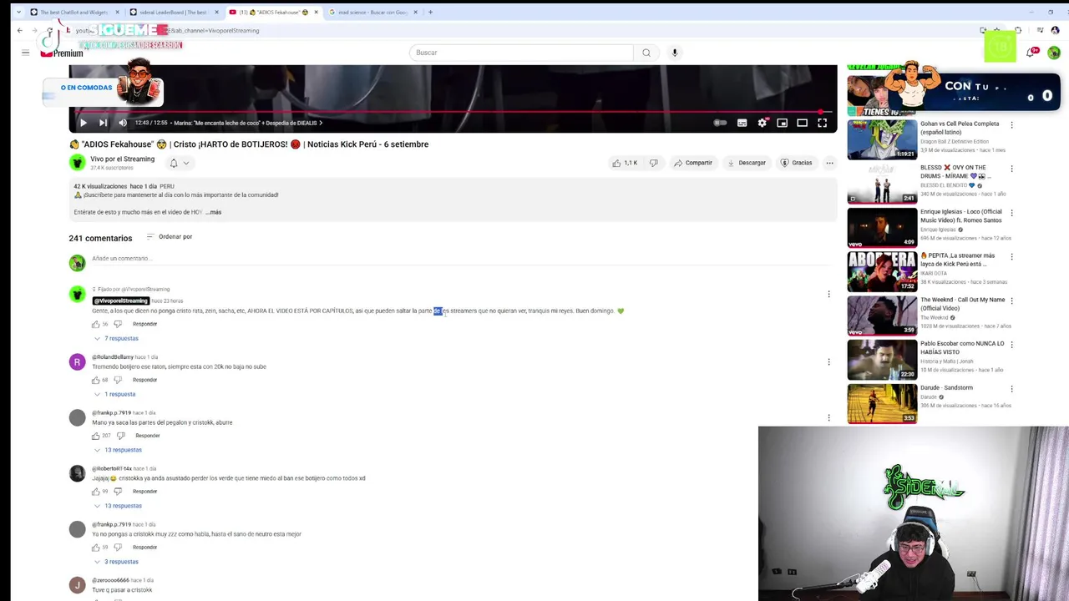Open options menu of RolandBellamy comment
Screen dimensions: 1069x601
(x=828, y=361)
